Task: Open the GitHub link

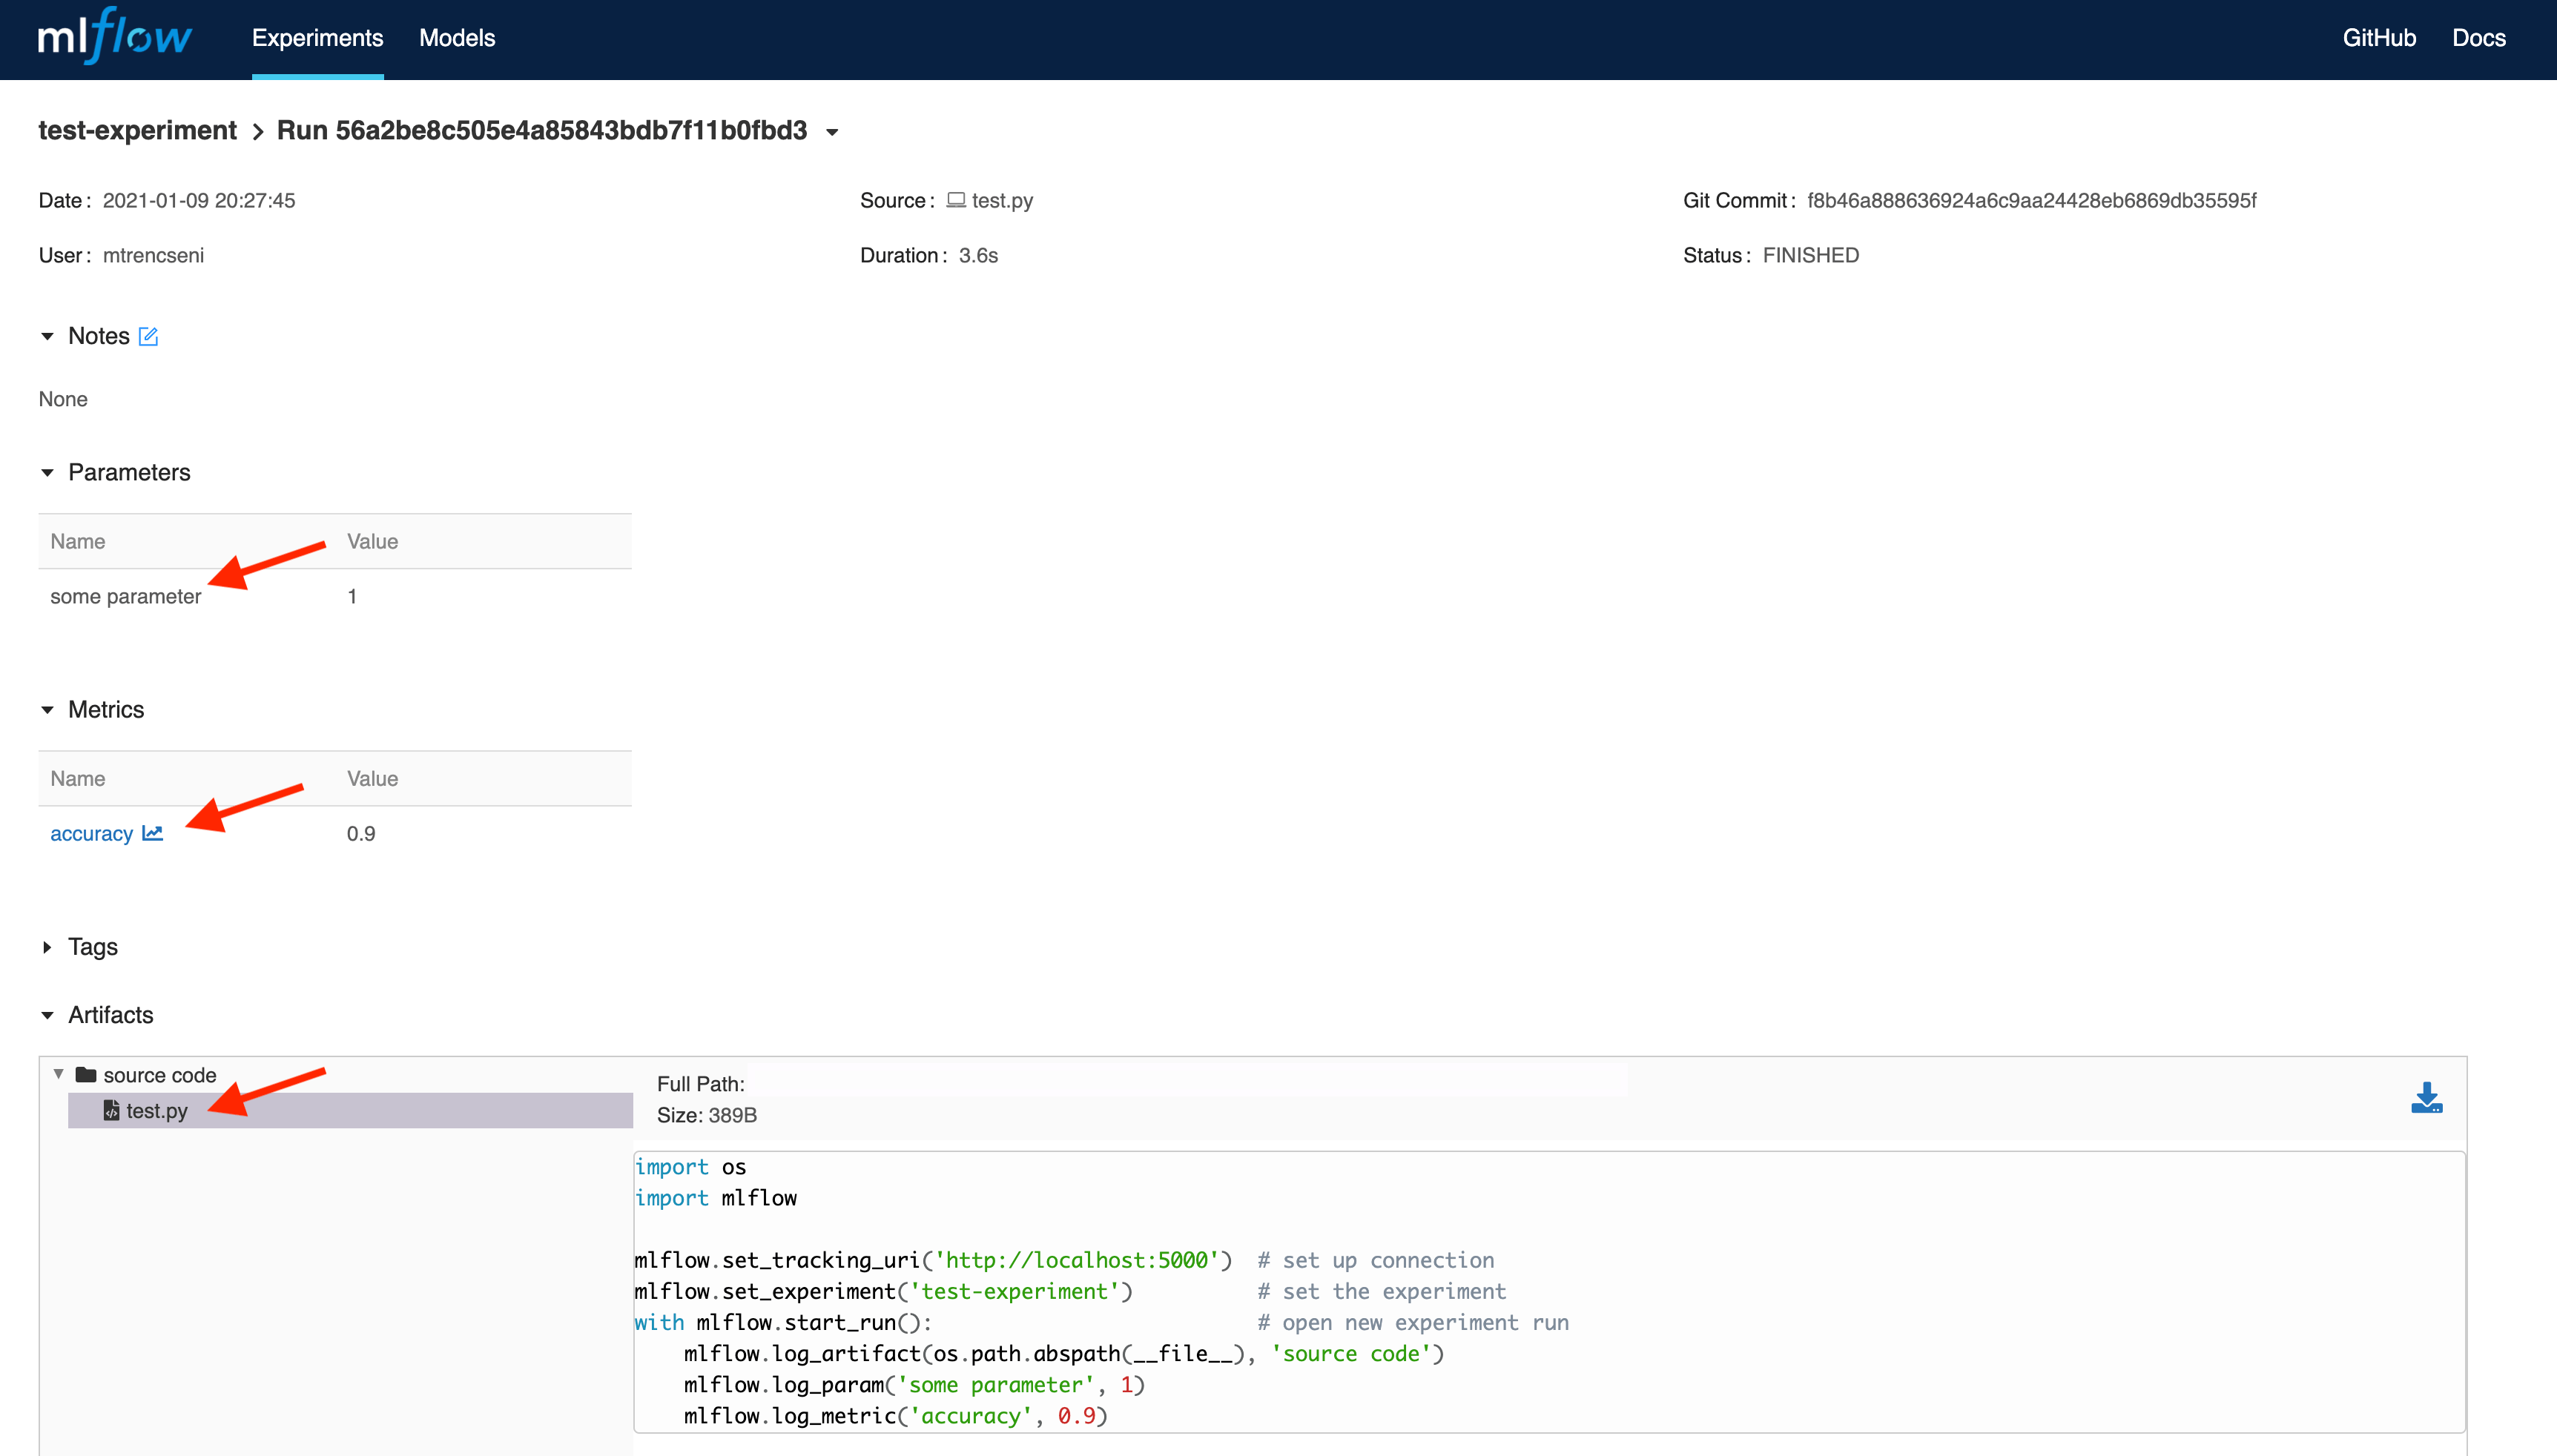Action: pos(2379,38)
